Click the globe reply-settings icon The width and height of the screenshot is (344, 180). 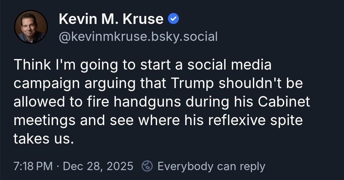click(x=147, y=166)
